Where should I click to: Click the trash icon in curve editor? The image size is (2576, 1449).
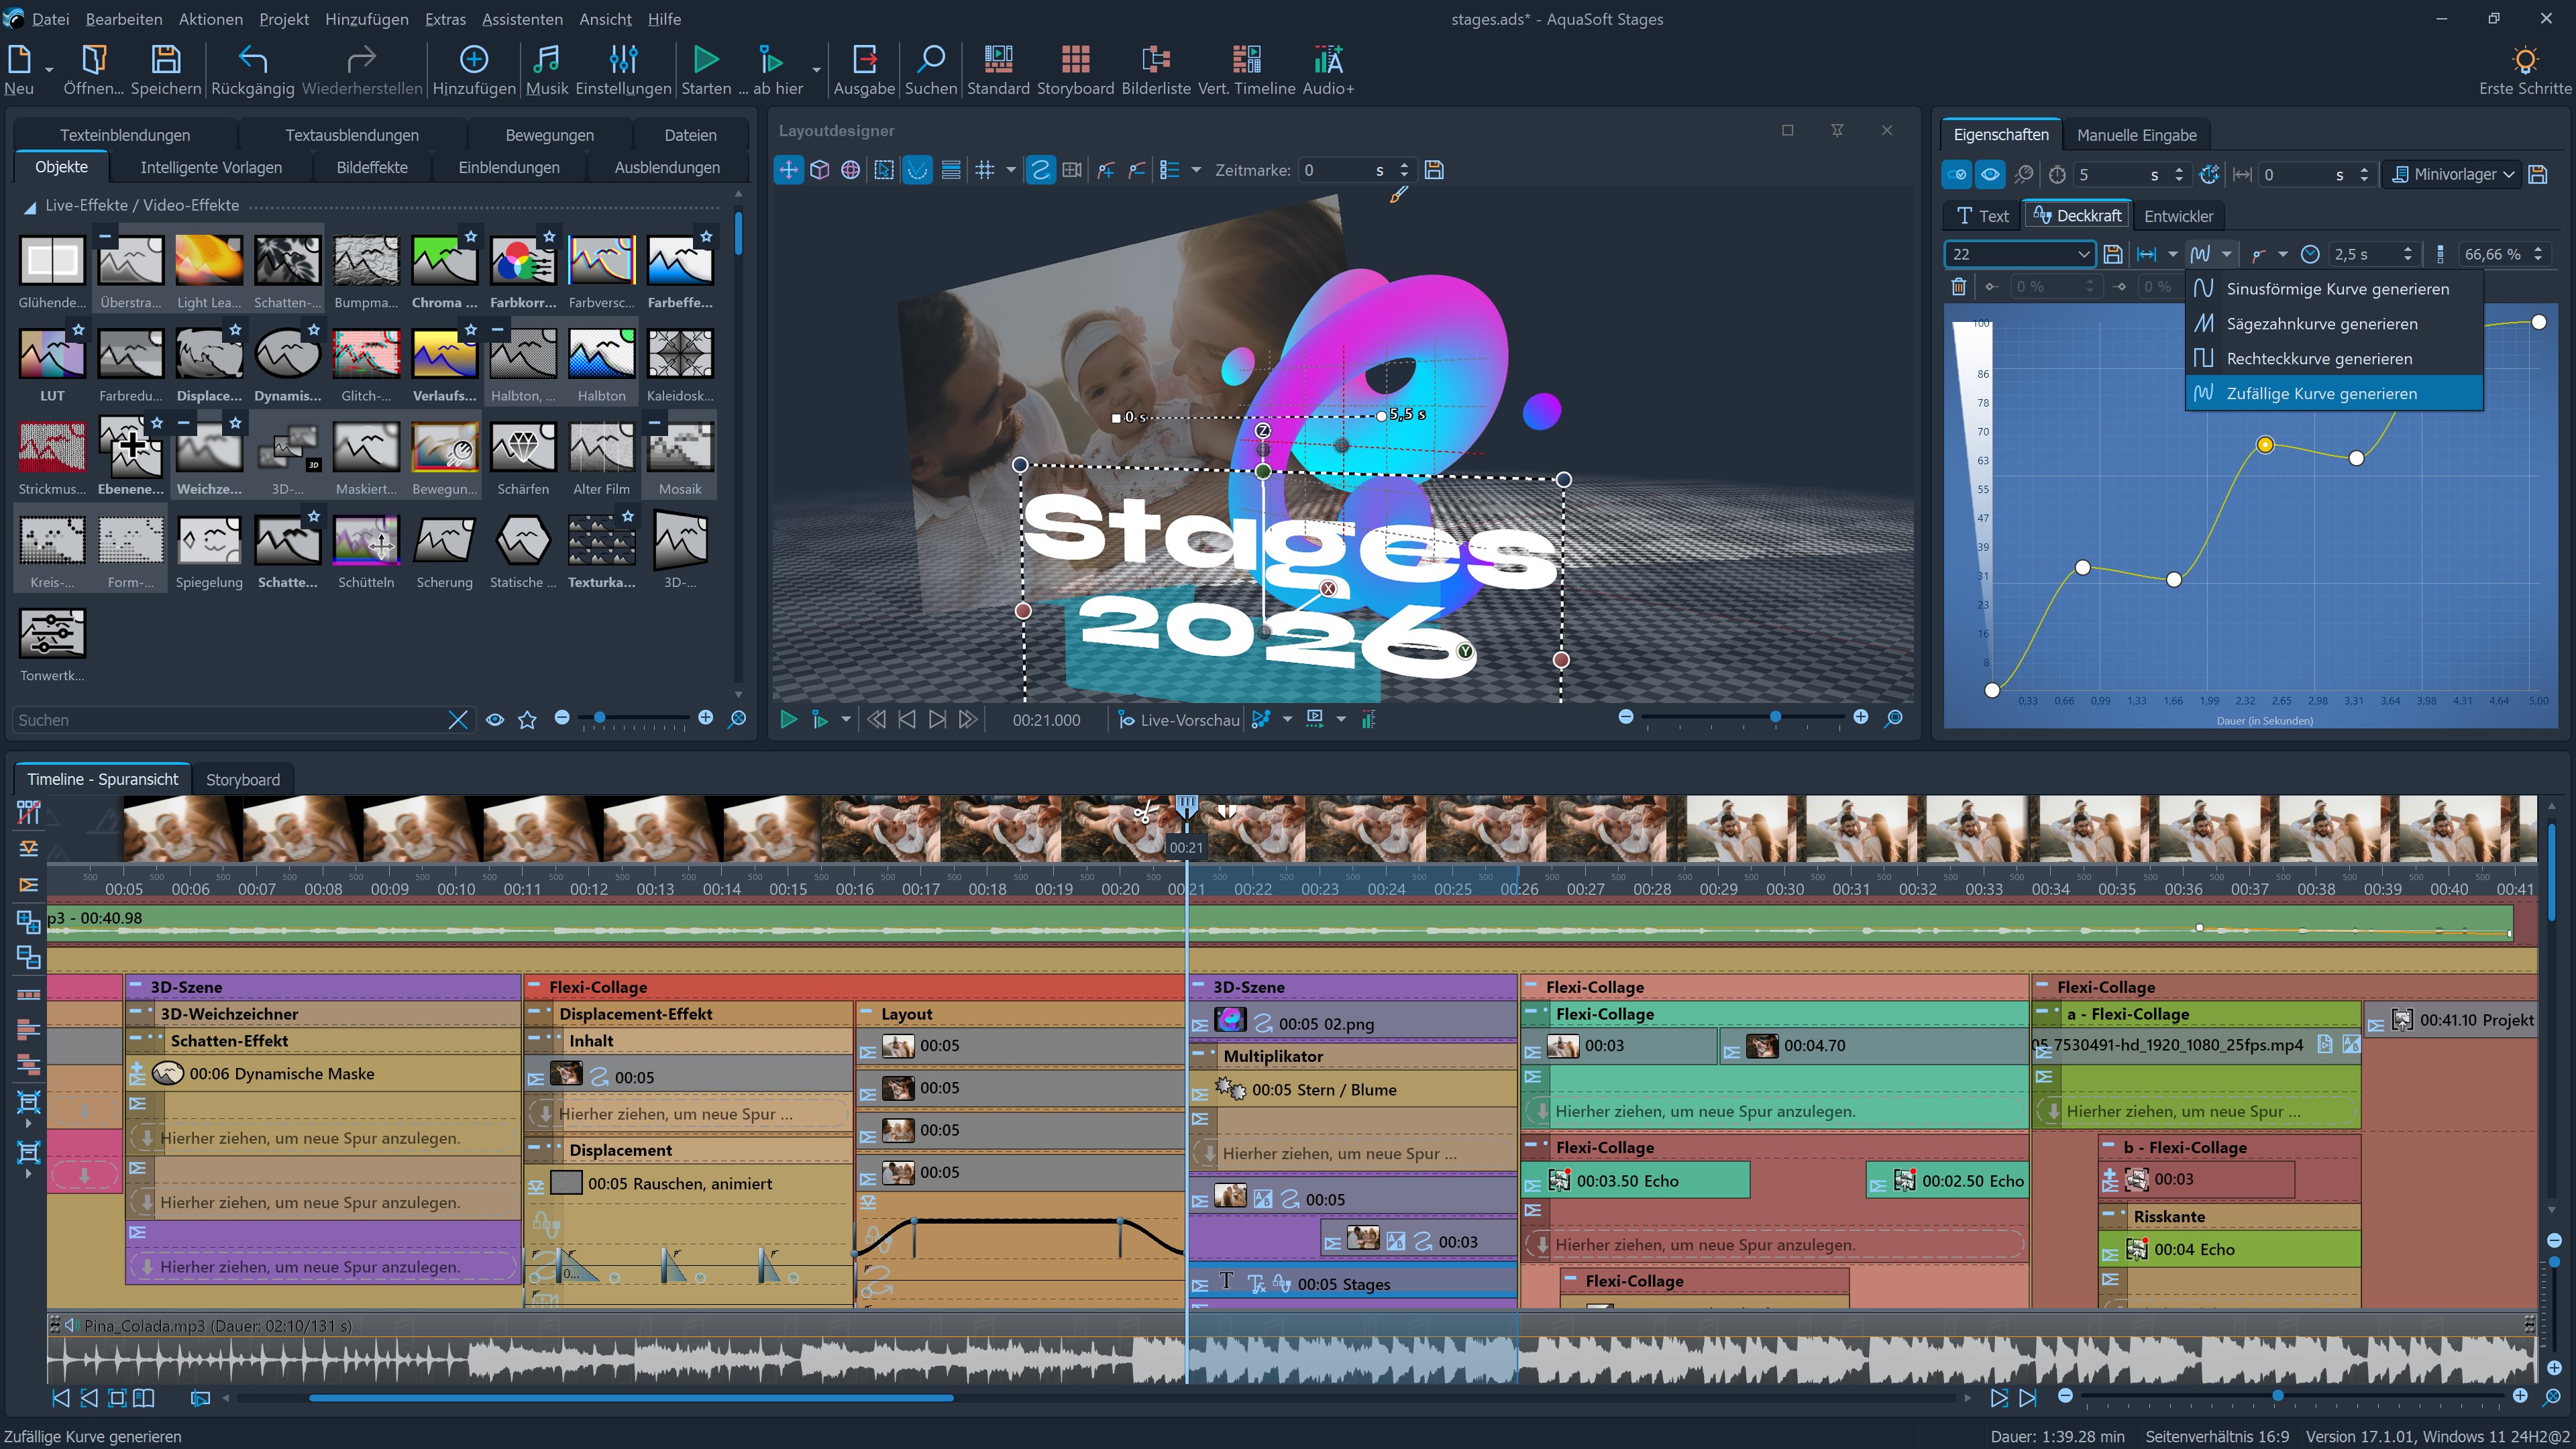pos(1959,287)
